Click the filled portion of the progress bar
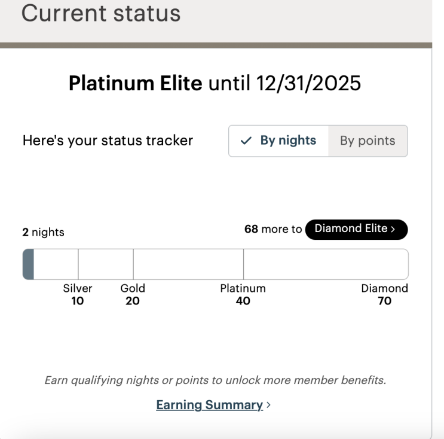This screenshot has width=444, height=439. pos(28,264)
